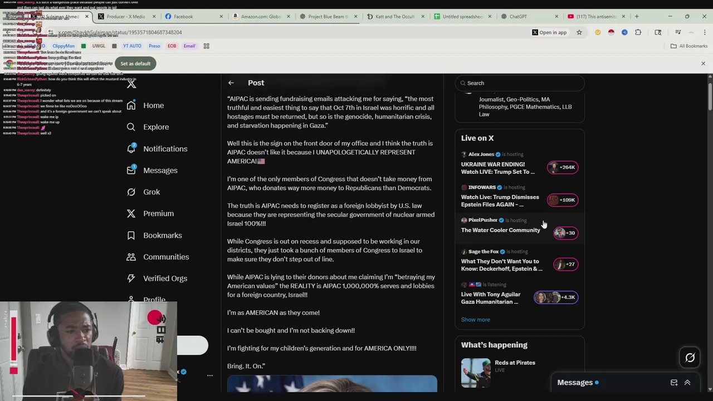The width and height of the screenshot is (713, 401).
Task: Click the Reds at Pirates thumbnail
Action: point(476,372)
